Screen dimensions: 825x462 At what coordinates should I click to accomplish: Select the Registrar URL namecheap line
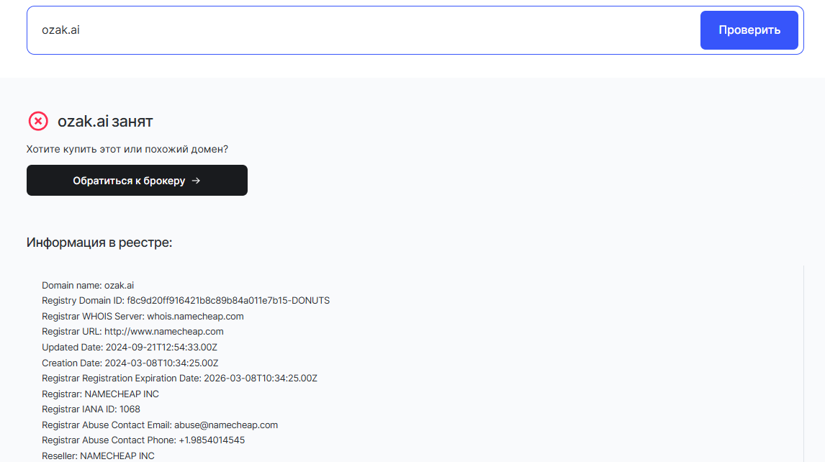[132, 332]
